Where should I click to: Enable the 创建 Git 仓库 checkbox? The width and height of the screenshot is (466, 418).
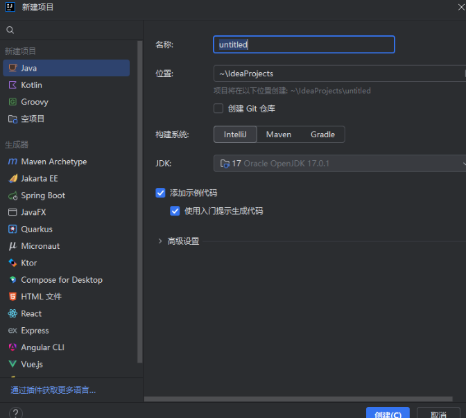[x=218, y=108]
